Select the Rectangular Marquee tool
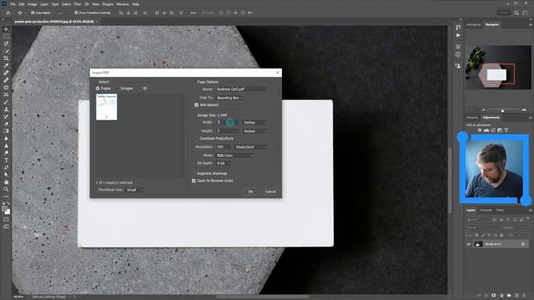 pos(6,37)
